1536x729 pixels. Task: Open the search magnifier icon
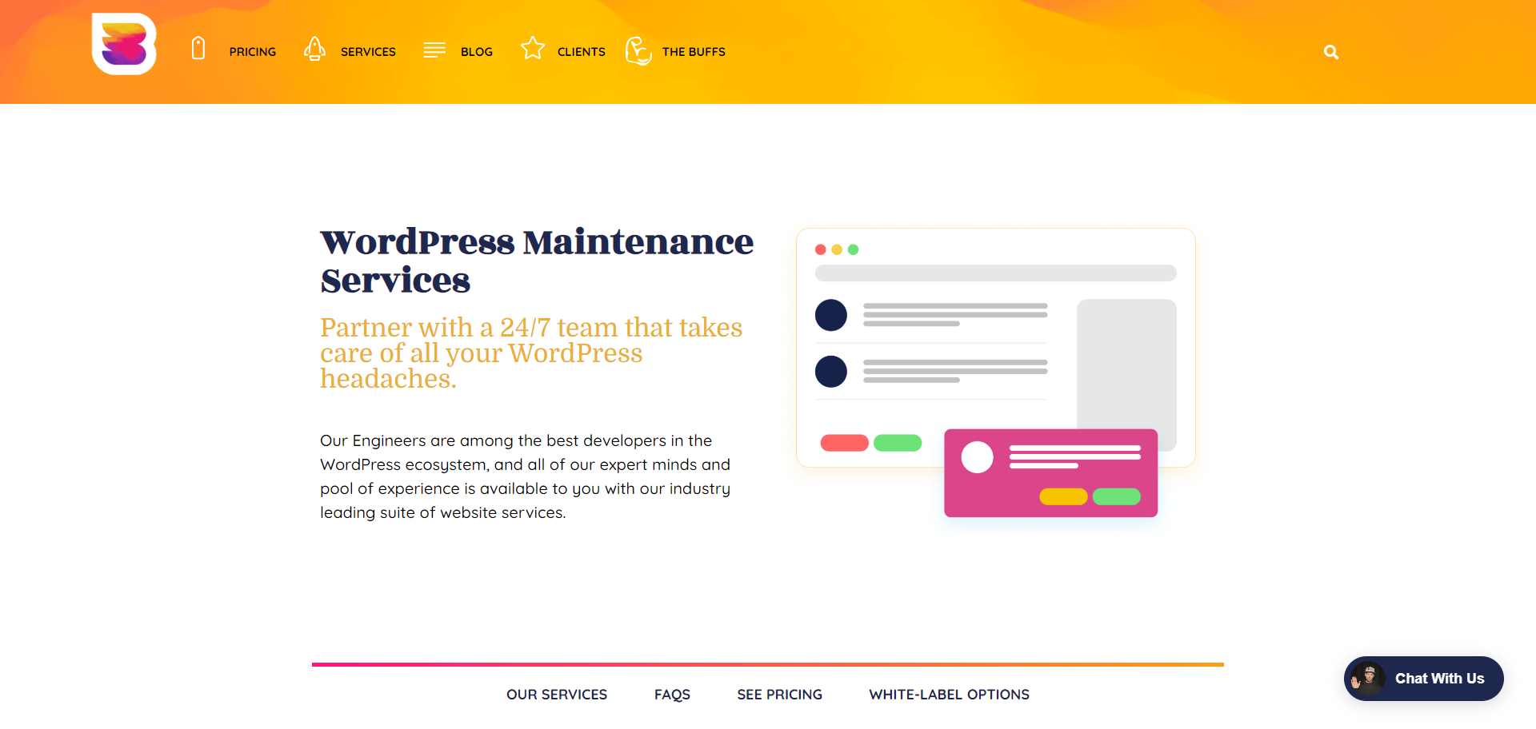tap(1331, 52)
